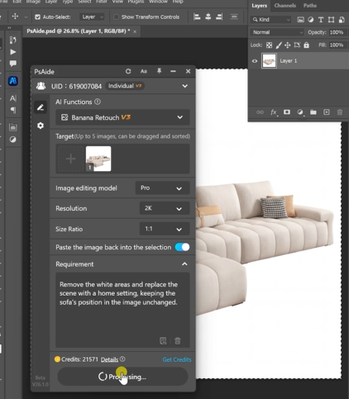Click the credits Details info icon
Screen dimensions: 349x399
[122, 359]
